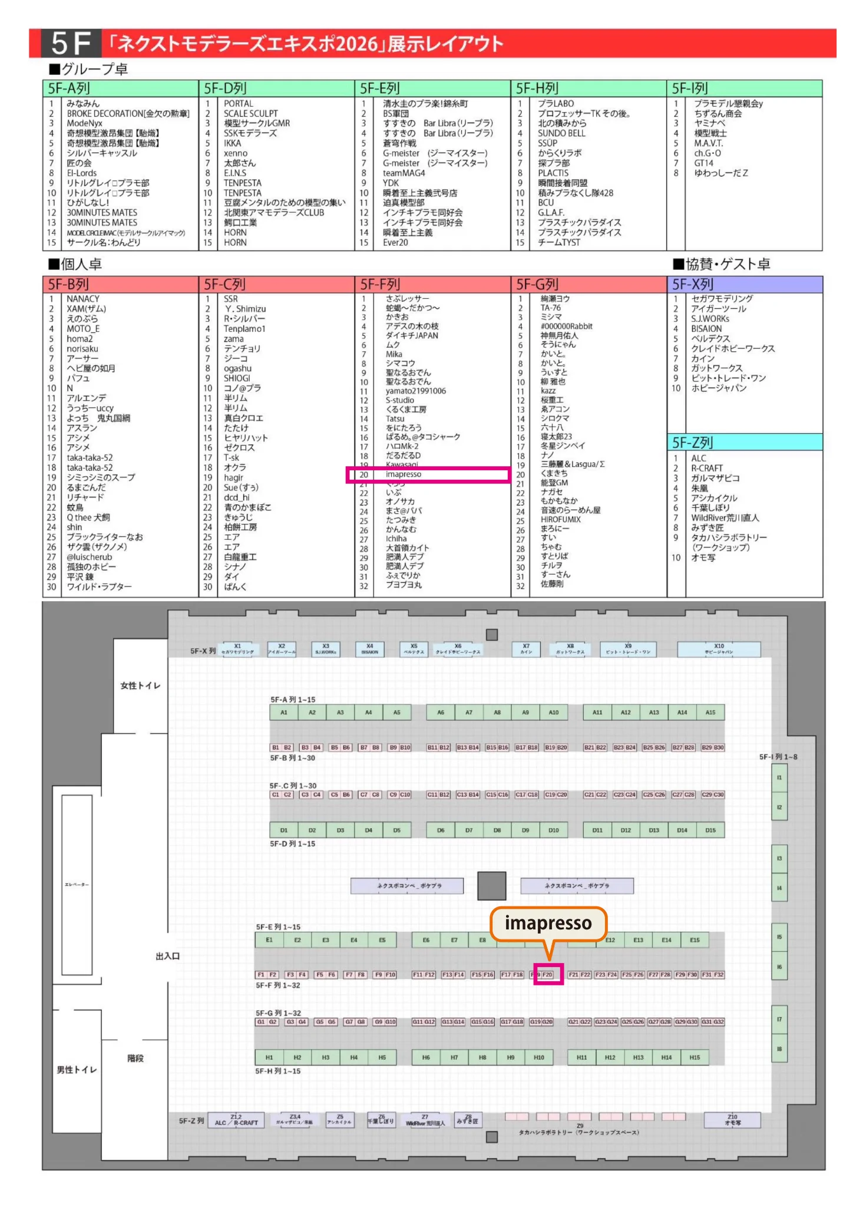Click the 'yamato21991006' entry
Viewport: 853px width, 1207px height.
[x=416, y=391]
